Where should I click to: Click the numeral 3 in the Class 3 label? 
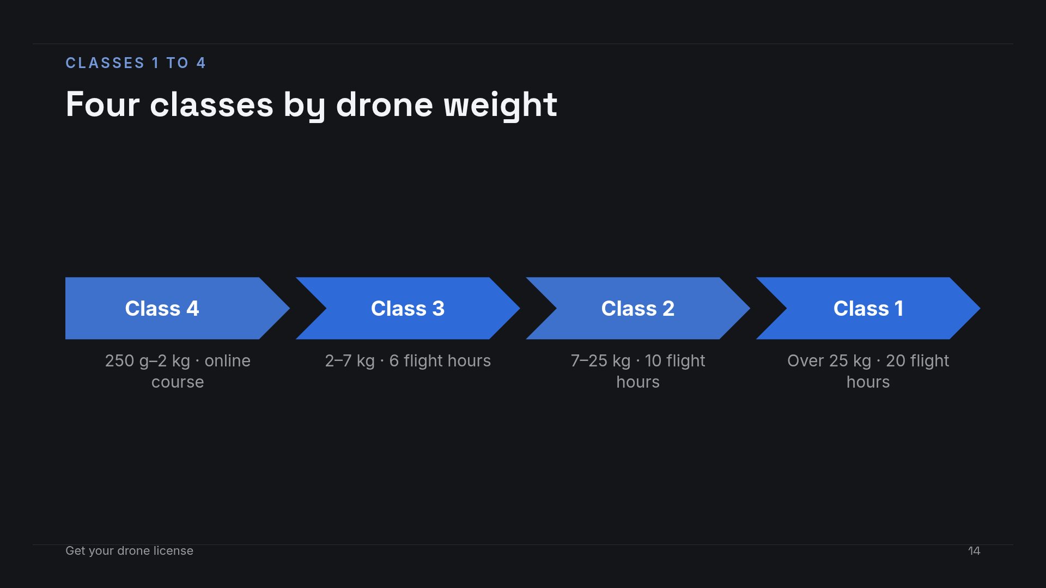pos(439,309)
